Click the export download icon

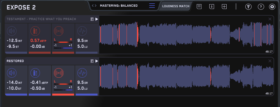tap(212, 7)
